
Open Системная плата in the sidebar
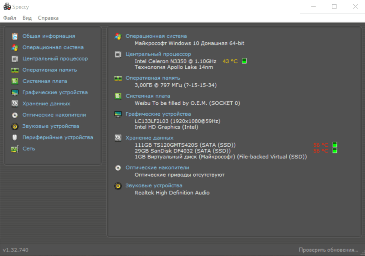pos(45,81)
